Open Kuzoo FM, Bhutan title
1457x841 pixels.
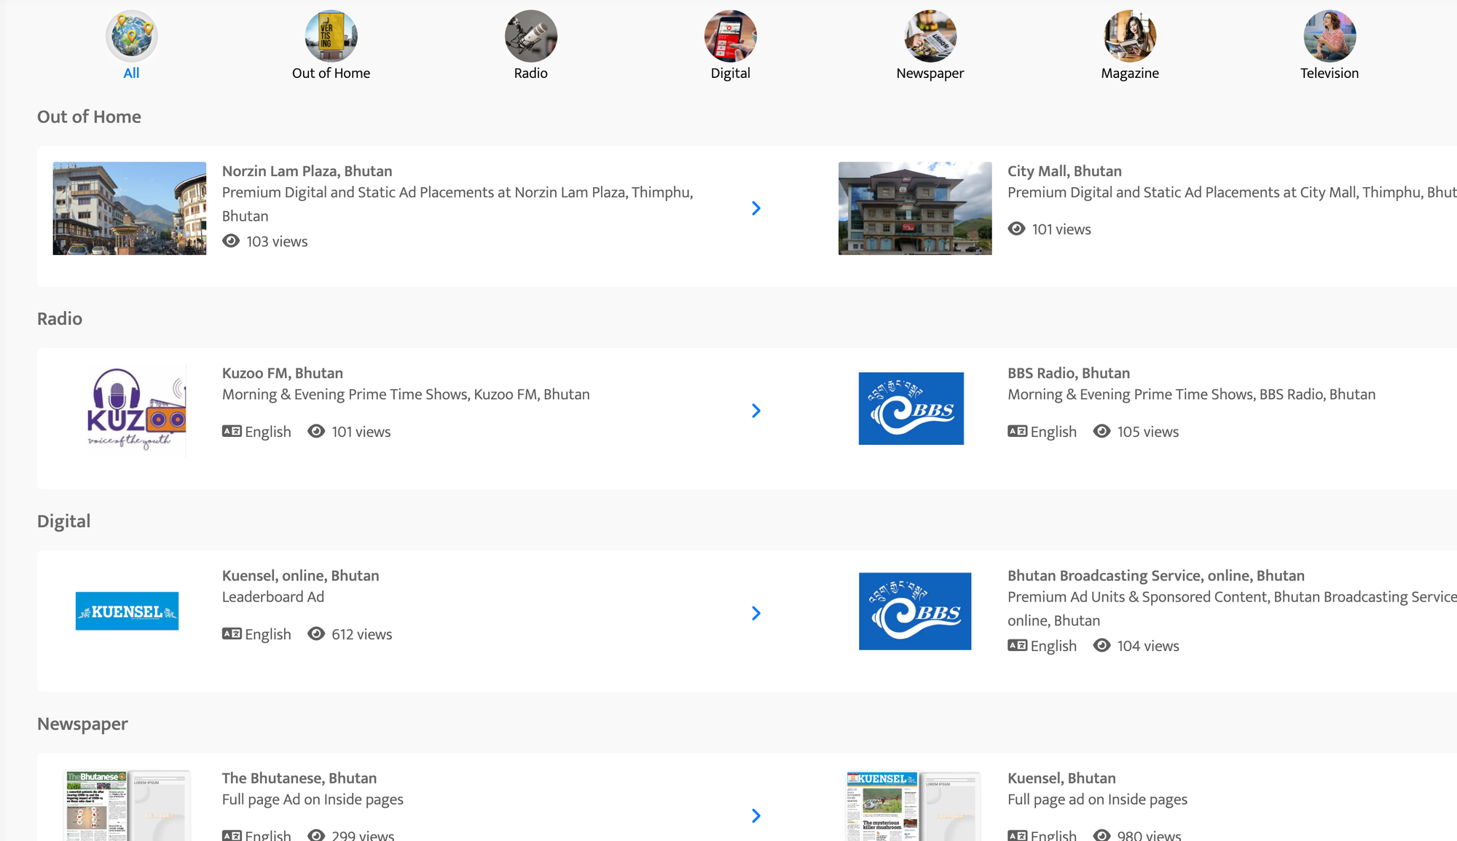(x=283, y=373)
